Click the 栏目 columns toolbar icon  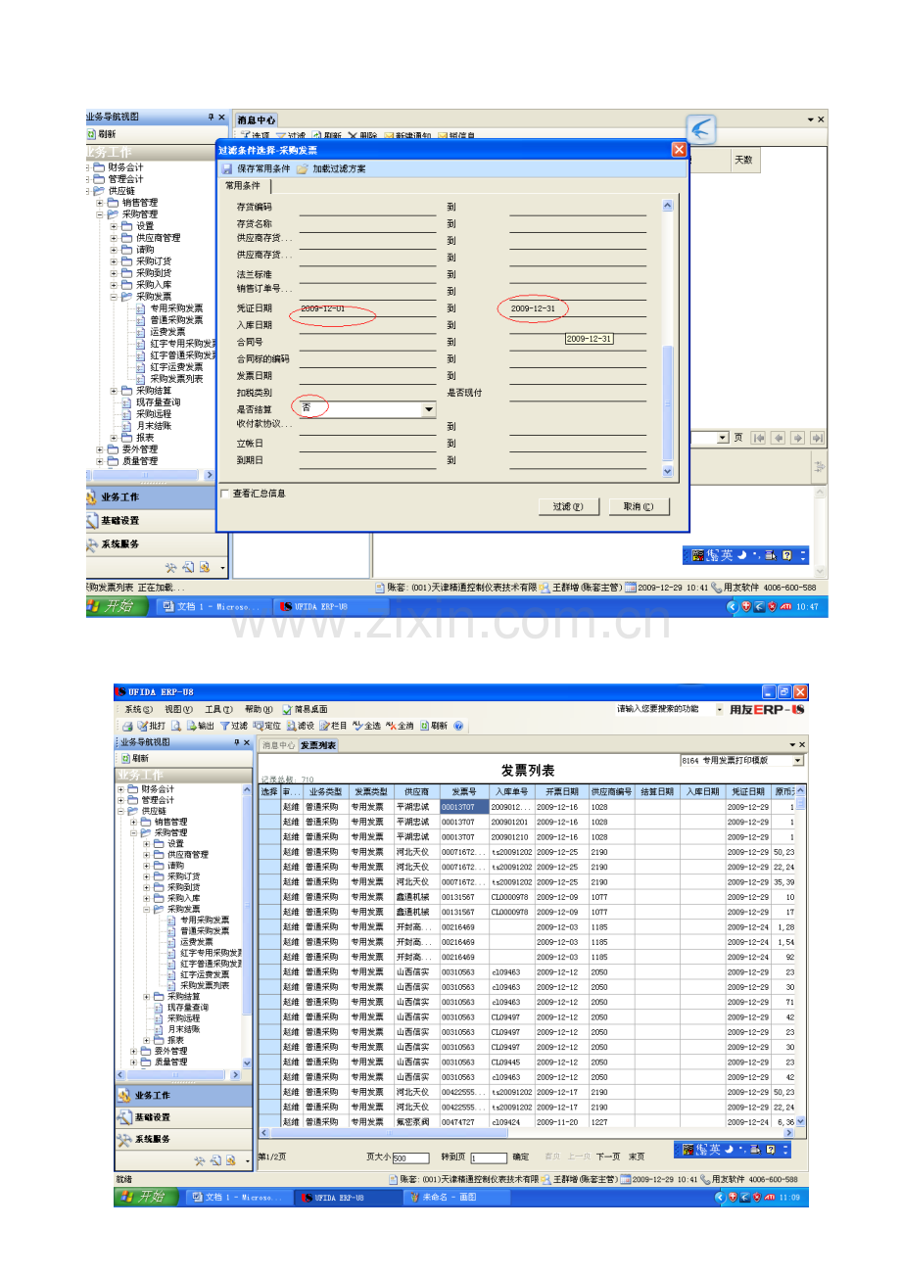pyautogui.click(x=324, y=726)
